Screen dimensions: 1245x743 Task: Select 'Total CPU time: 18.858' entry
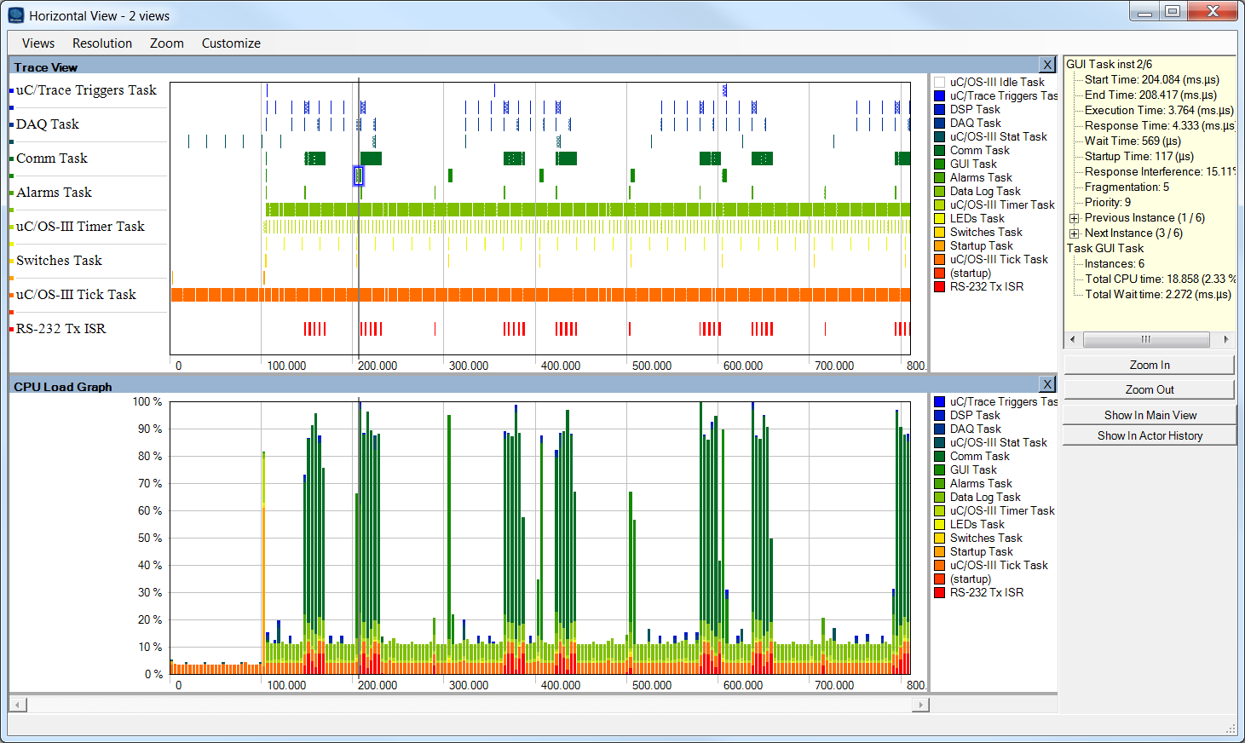tap(1160, 279)
